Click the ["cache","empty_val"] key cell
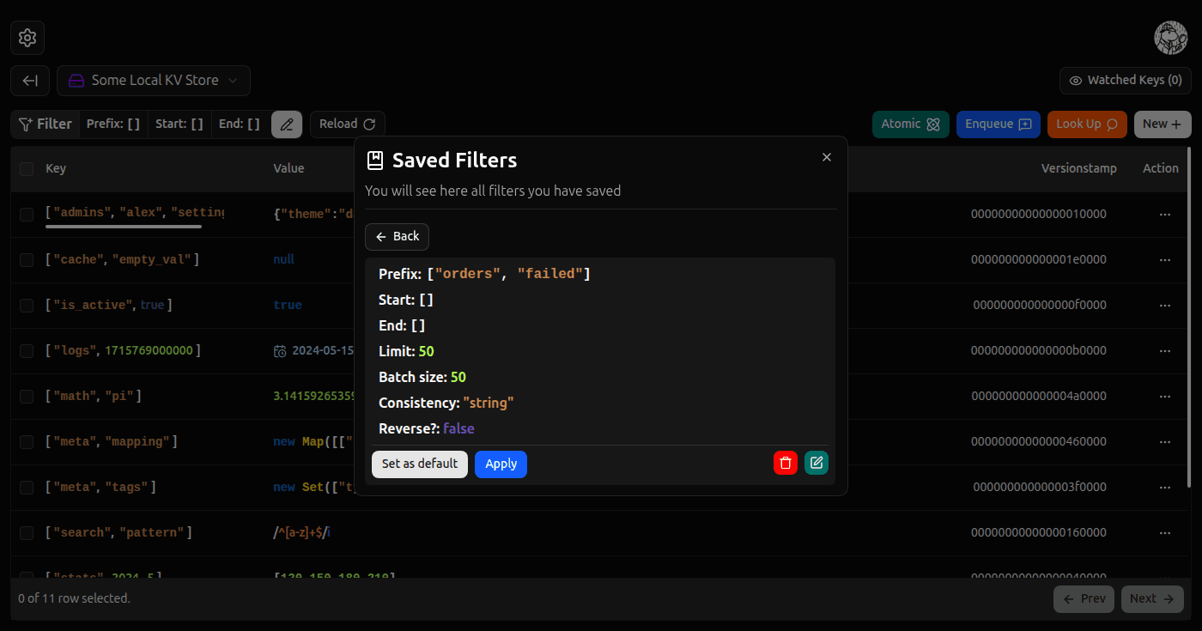Screen dimensions: 1202x631 [122, 260]
